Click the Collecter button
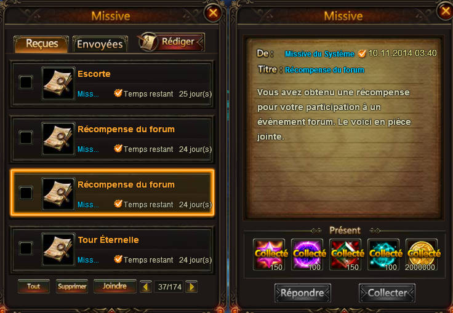This screenshot has height=313, width=453. [387, 293]
